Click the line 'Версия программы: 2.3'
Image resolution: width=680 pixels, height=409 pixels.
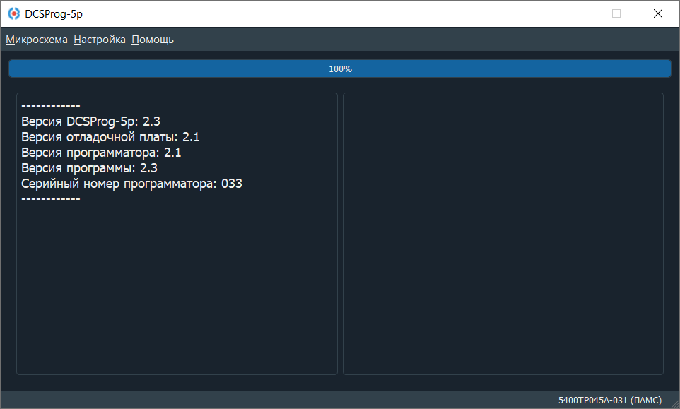point(89,168)
